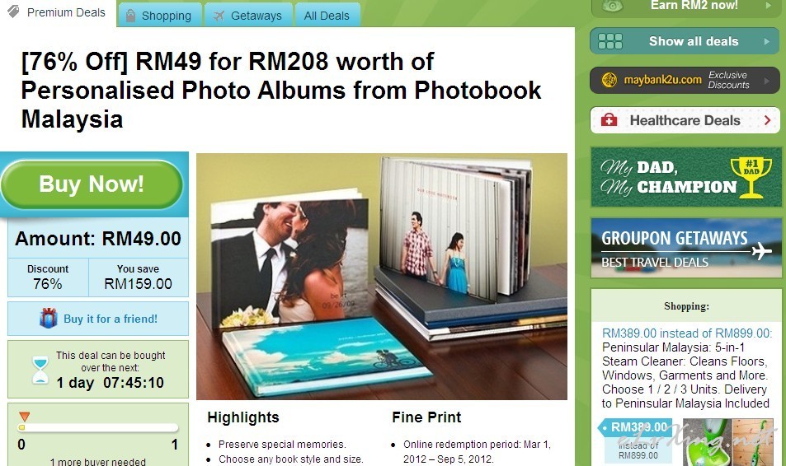Viewport: 786px width, 466px height.
Task: Click the gift box icon
Action: pos(49,319)
